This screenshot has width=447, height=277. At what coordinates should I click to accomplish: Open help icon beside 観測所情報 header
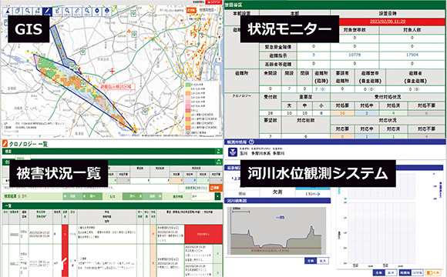(251, 142)
